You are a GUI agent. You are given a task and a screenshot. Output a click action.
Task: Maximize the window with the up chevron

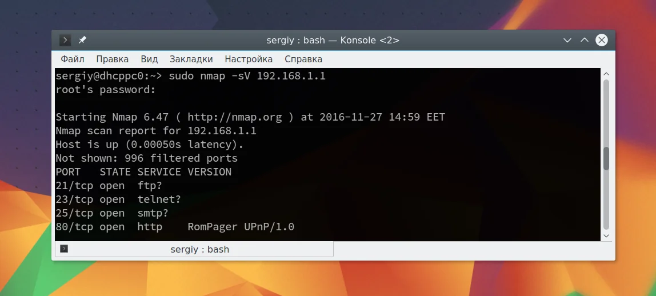585,40
